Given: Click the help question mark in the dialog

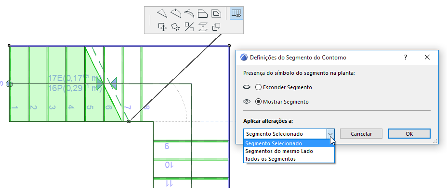Looking at the screenshot, I should click(406, 58).
